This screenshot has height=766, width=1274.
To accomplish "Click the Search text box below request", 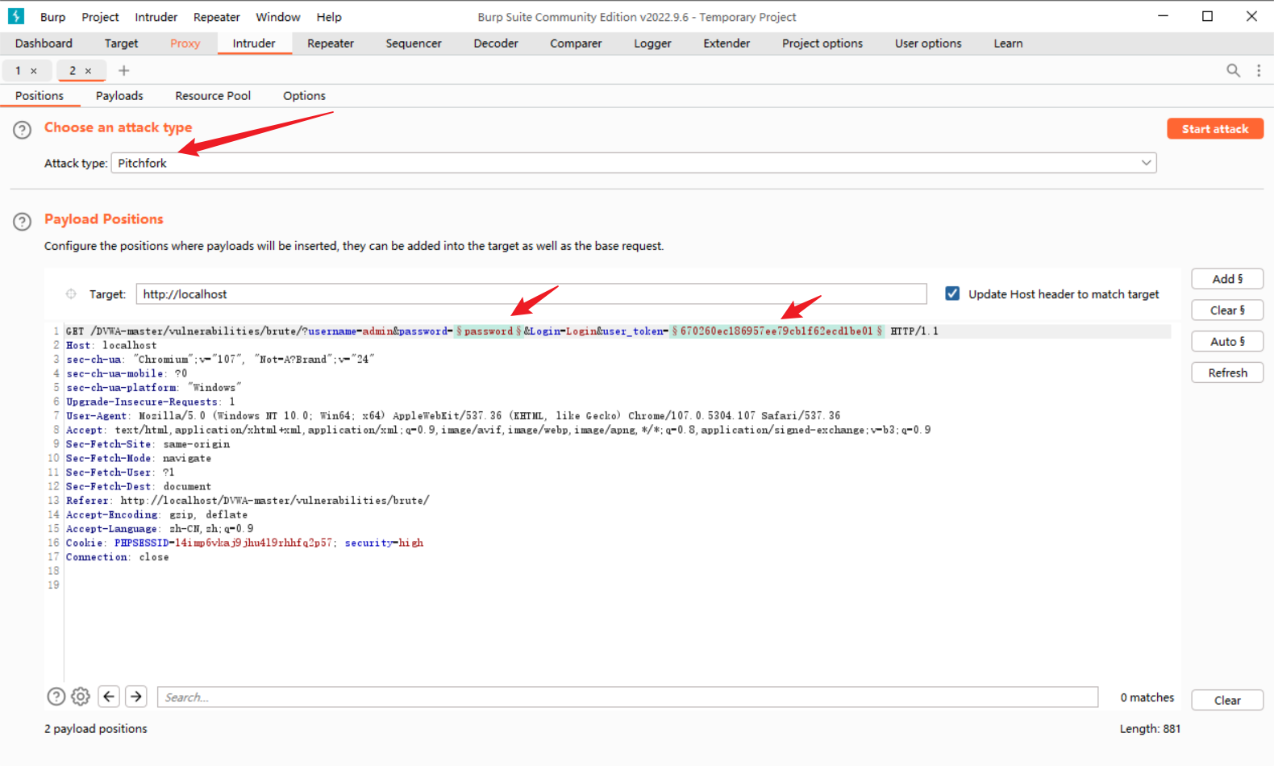I will pyautogui.click(x=627, y=697).
